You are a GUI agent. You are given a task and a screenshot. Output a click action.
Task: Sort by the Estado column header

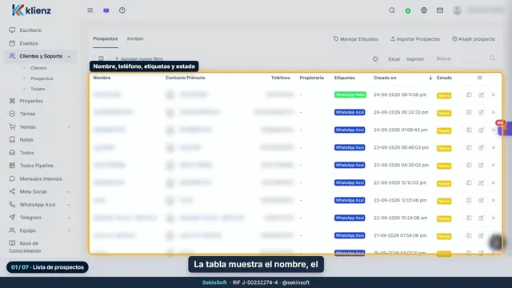coord(444,78)
